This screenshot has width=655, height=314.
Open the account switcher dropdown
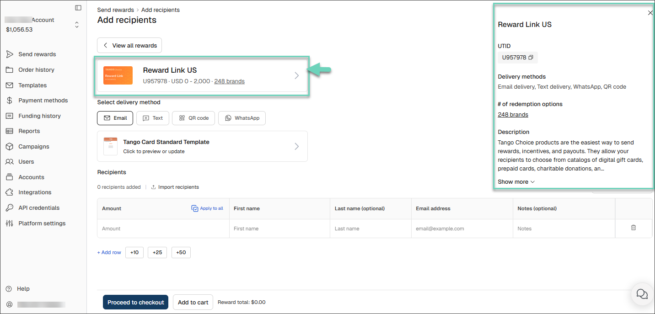pyautogui.click(x=76, y=25)
